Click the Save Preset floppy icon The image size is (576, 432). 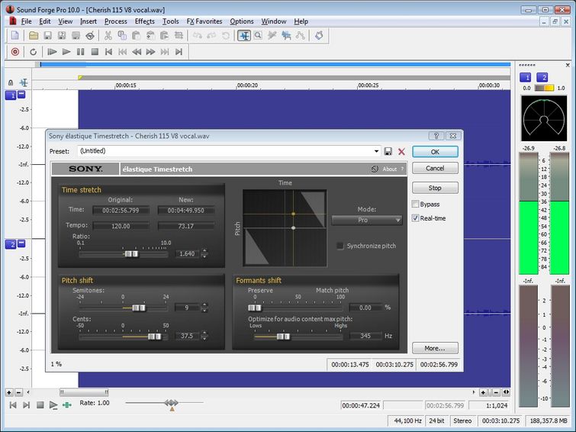click(388, 151)
